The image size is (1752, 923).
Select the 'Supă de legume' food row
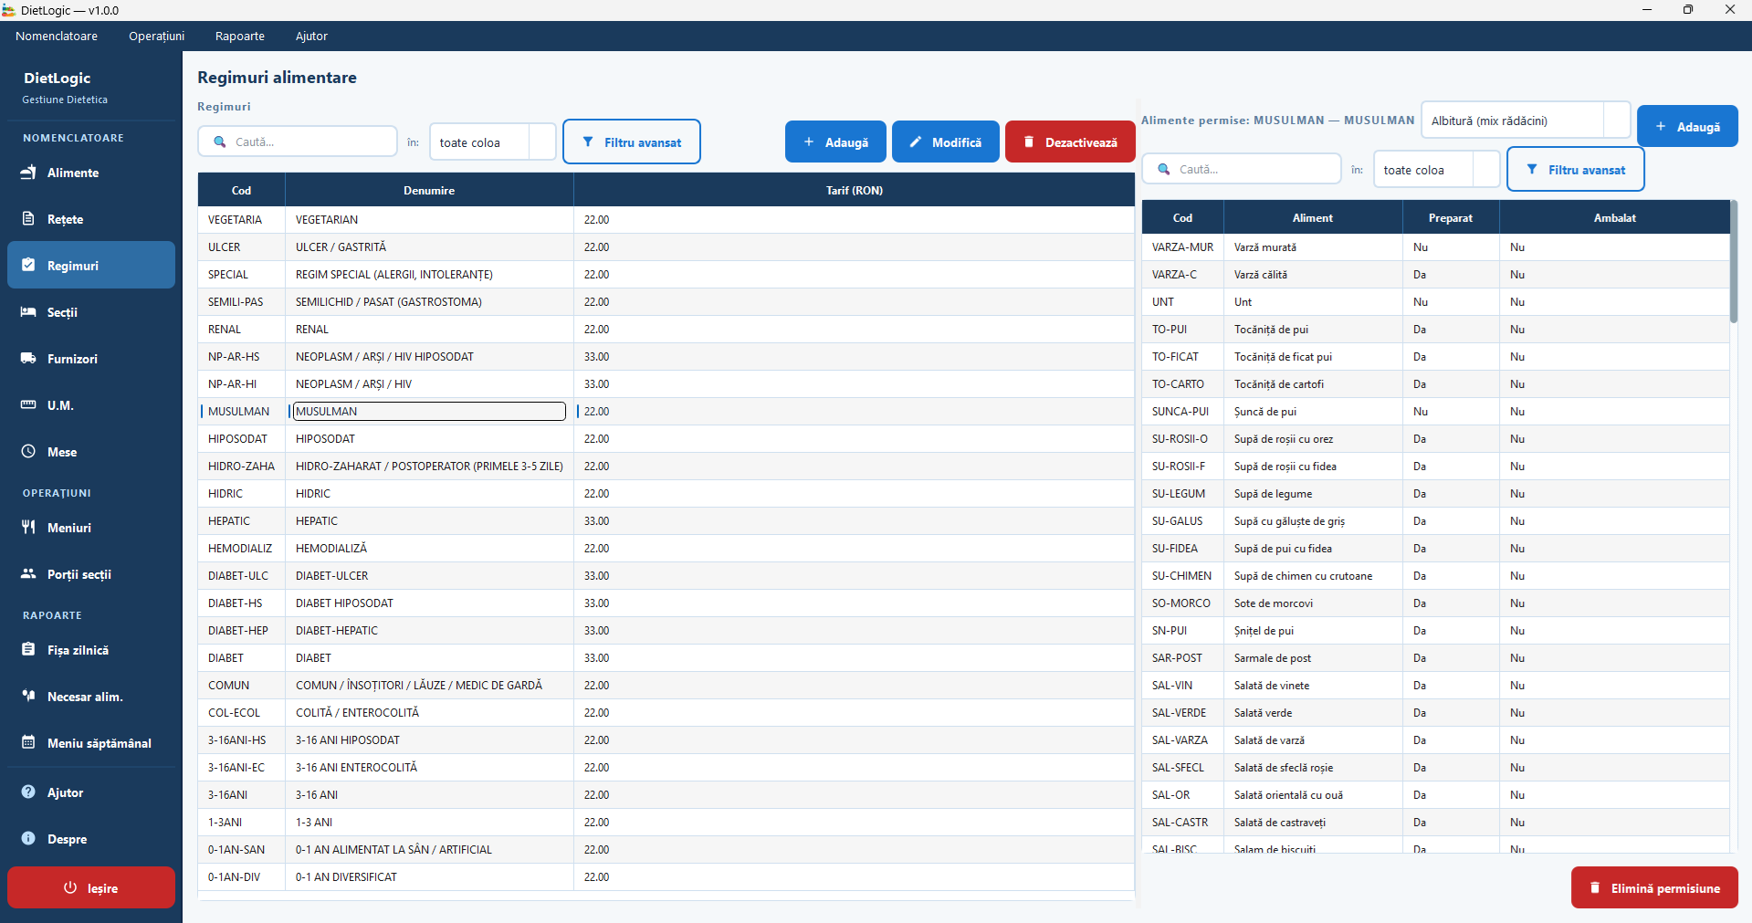1436,494
